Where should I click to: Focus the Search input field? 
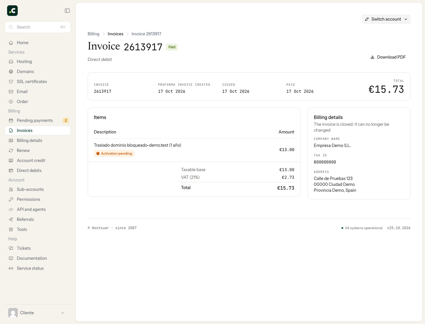[38, 27]
